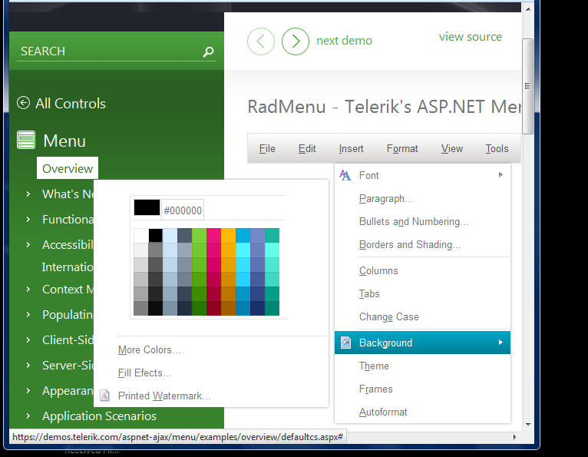588x457 pixels.
Task: Choose Tabs from Format menu
Action: 422,293
